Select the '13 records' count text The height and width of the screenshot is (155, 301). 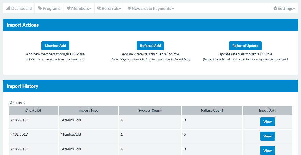pyautogui.click(x=17, y=103)
